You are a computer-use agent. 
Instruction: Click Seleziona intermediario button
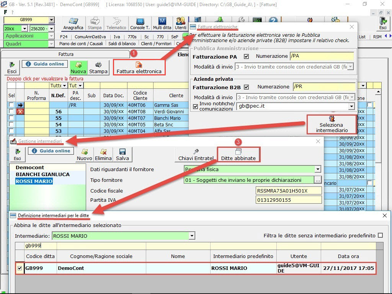pos(332,124)
